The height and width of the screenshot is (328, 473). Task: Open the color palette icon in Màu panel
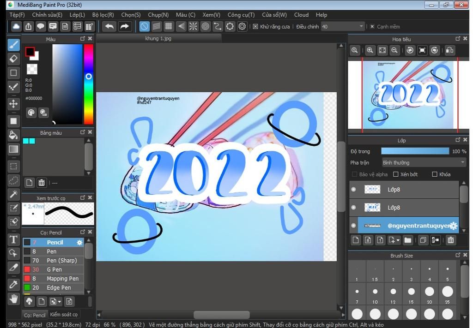tap(31, 113)
